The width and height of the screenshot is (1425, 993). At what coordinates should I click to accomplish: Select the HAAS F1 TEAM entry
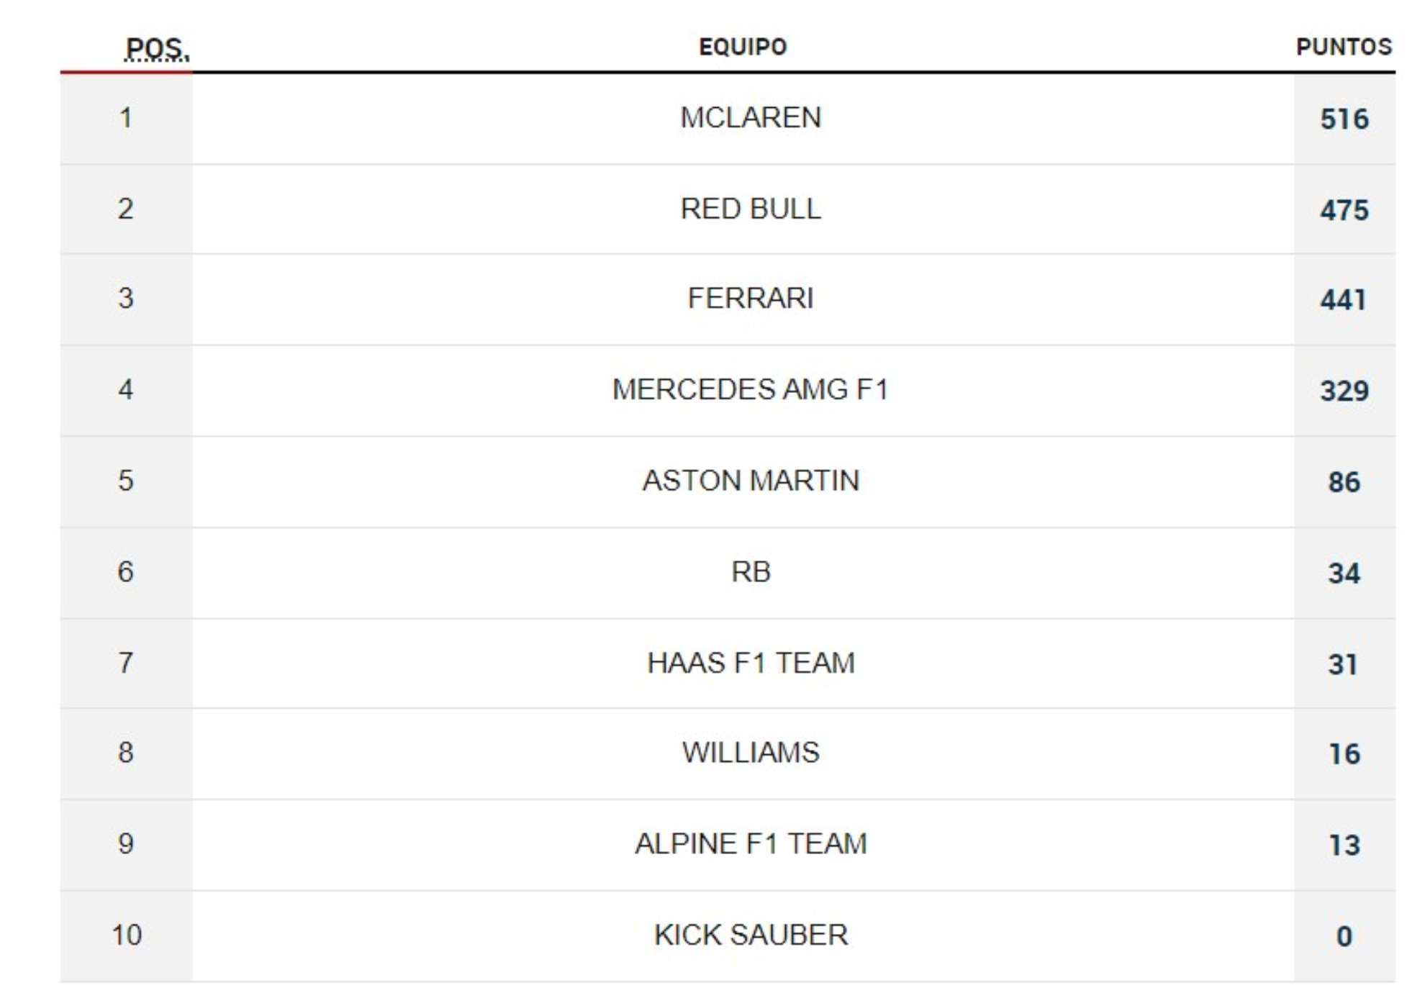pos(750,663)
